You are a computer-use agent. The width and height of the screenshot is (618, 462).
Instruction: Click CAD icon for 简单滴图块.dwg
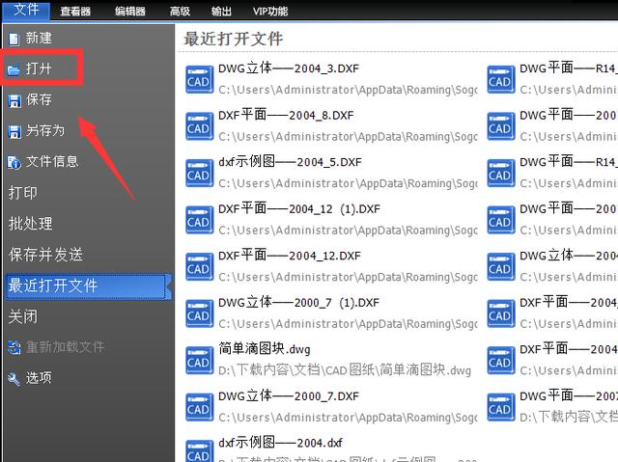pos(200,361)
